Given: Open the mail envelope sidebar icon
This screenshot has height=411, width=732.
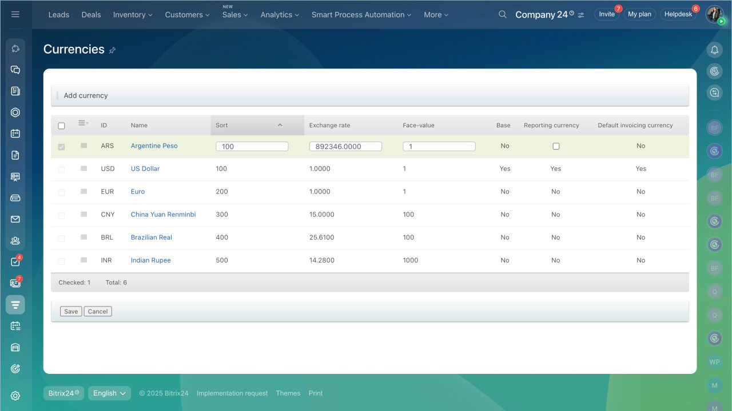Looking at the screenshot, I should point(15,219).
